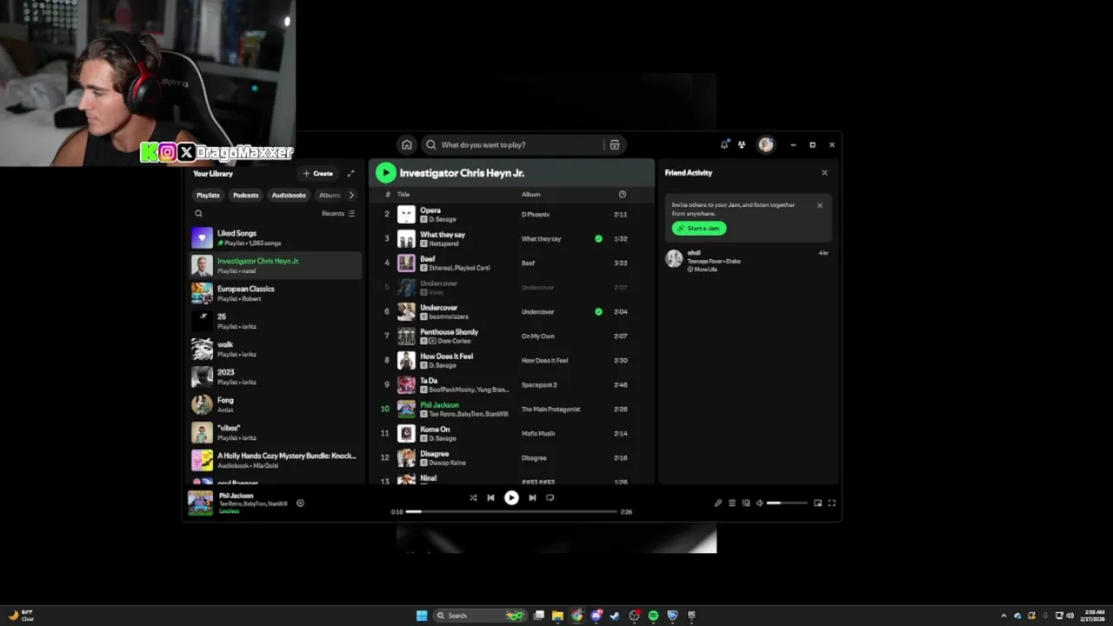Click the song progress bar
Image resolution: width=1113 pixels, height=626 pixels.
511,511
